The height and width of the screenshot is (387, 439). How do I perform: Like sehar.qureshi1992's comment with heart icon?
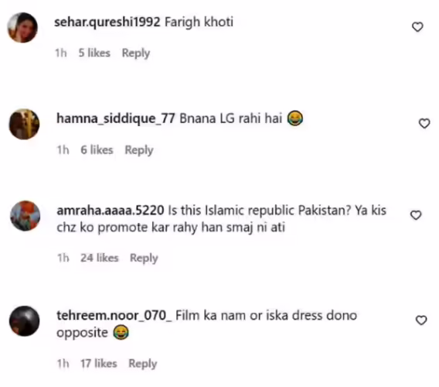(x=417, y=26)
